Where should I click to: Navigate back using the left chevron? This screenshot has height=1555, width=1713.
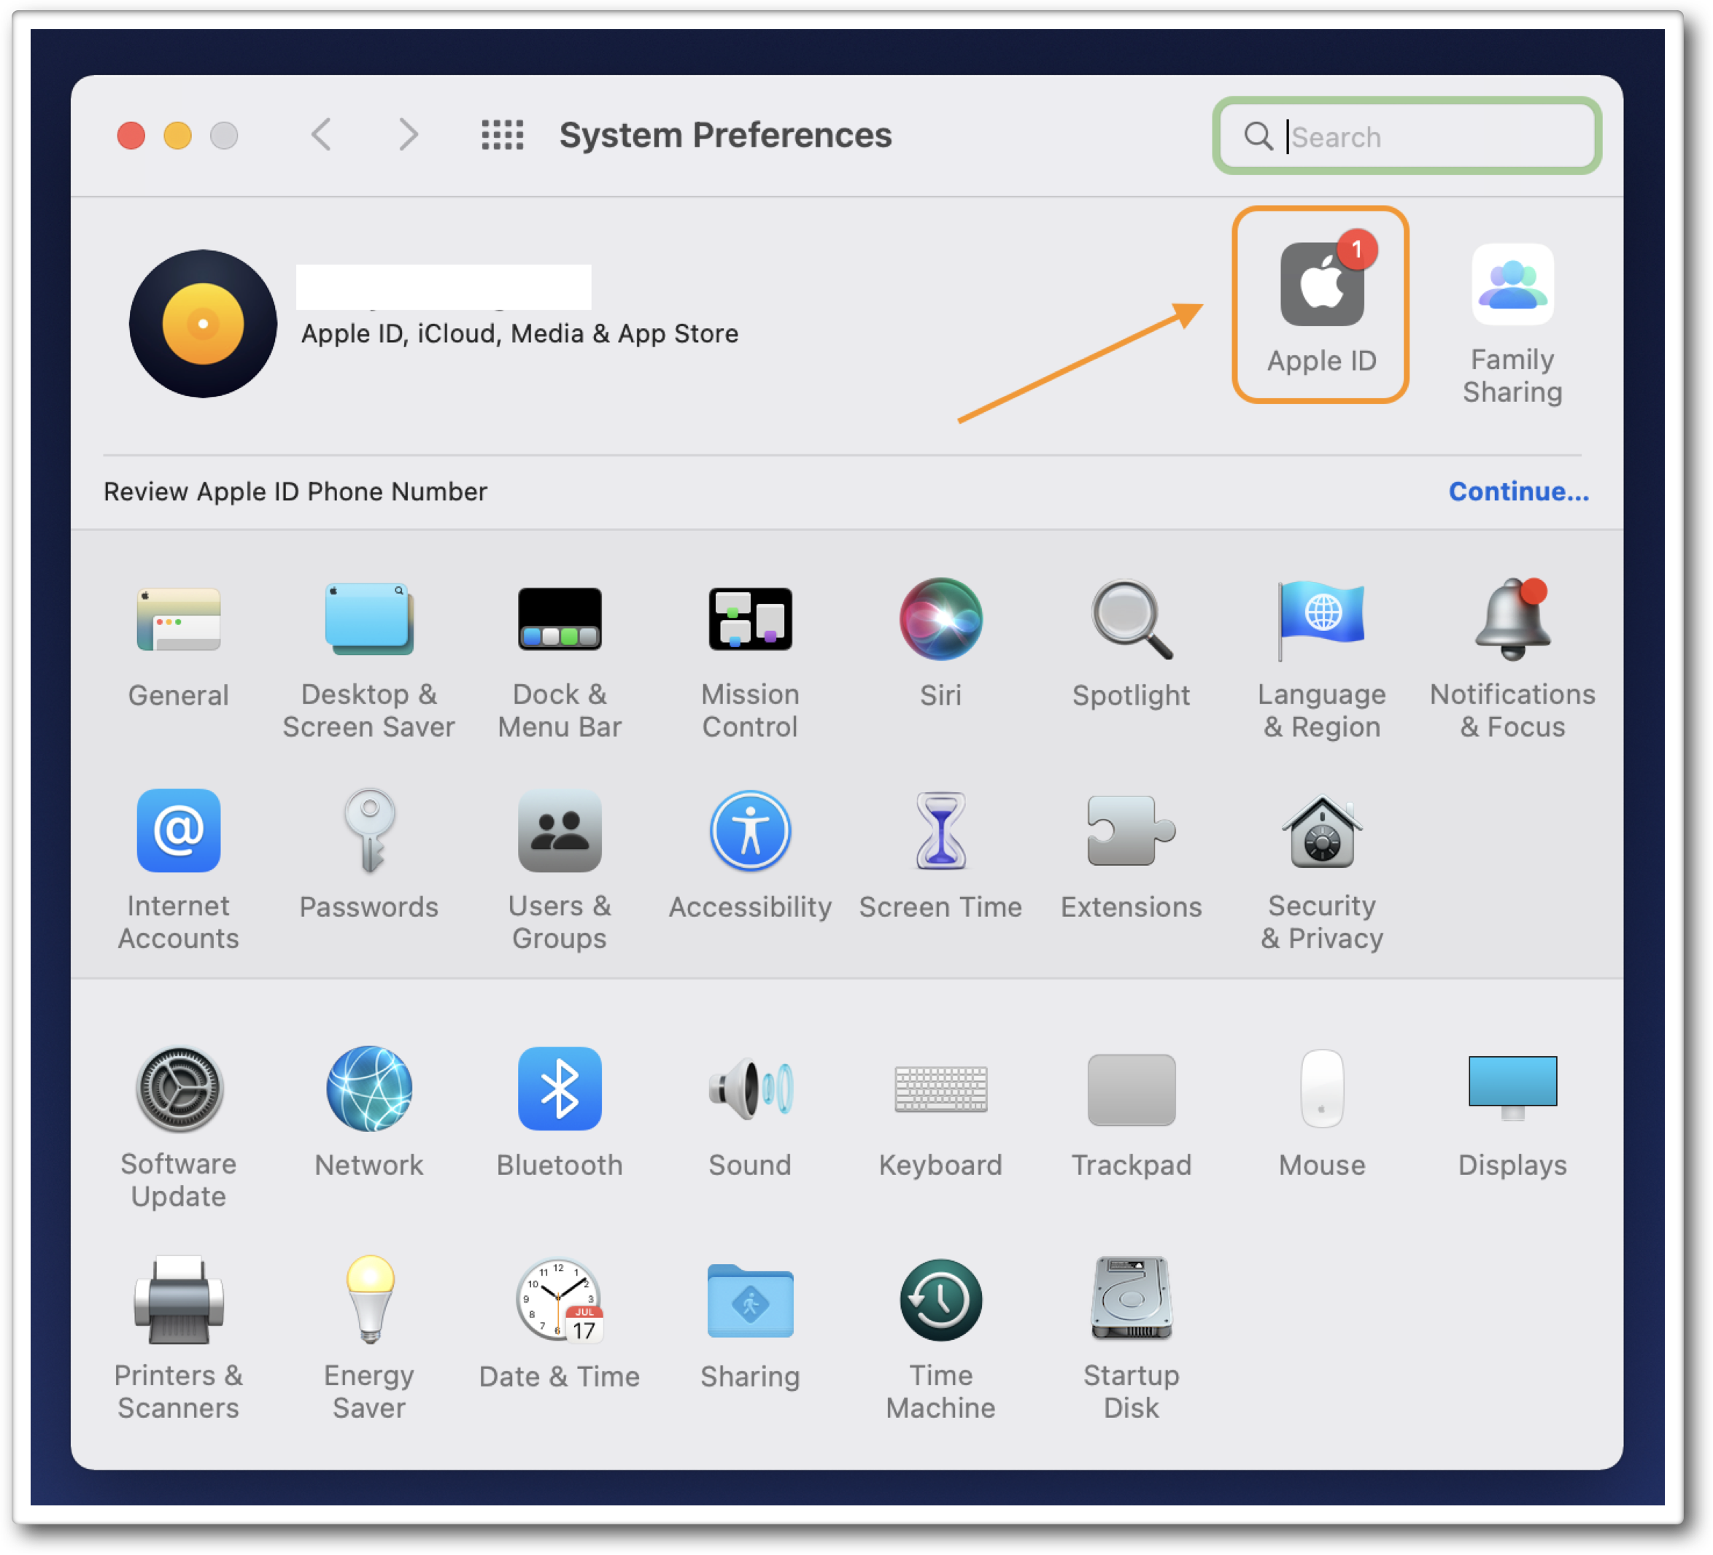point(322,134)
